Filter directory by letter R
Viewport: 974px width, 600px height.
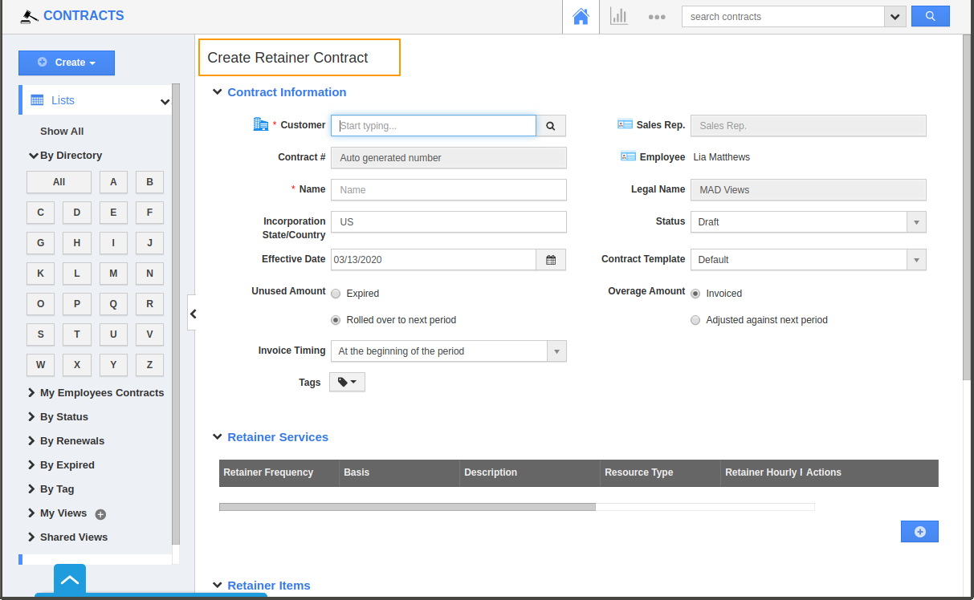coord(149,304)
